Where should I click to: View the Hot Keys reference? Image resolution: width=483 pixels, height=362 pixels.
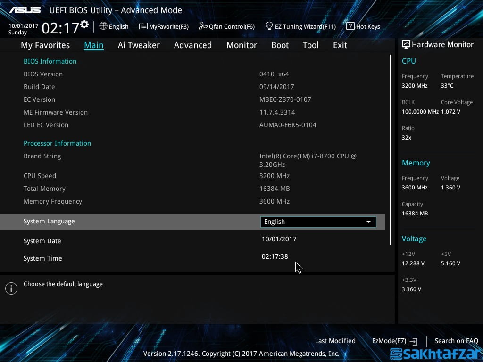pos(363,26)
